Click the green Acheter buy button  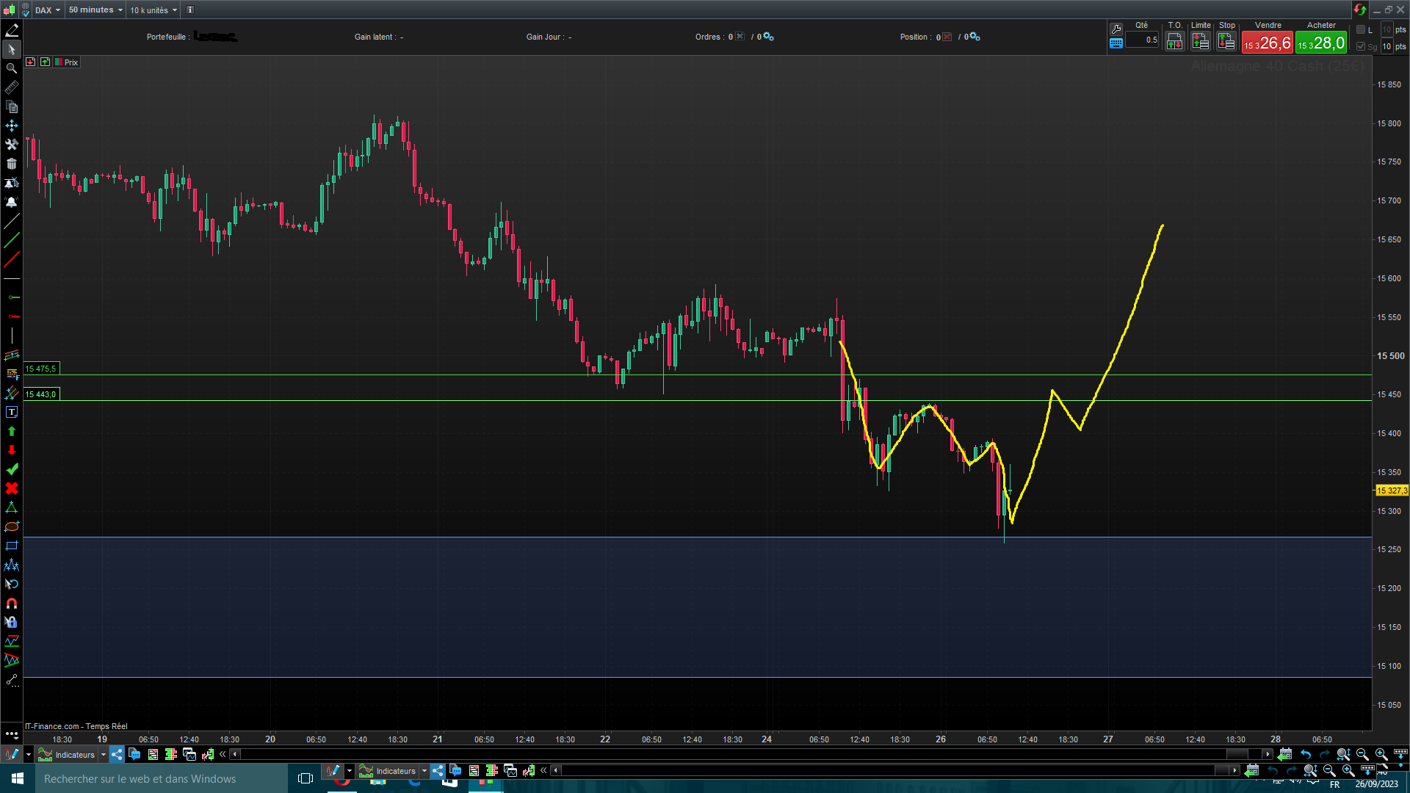1321,43
